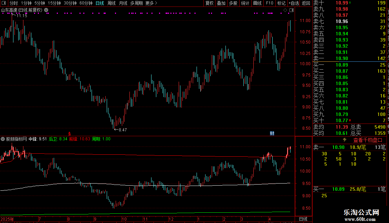Select the 1分钟 period tab
The width and height of the screenshot is (389, 223).
click(26, 3)
